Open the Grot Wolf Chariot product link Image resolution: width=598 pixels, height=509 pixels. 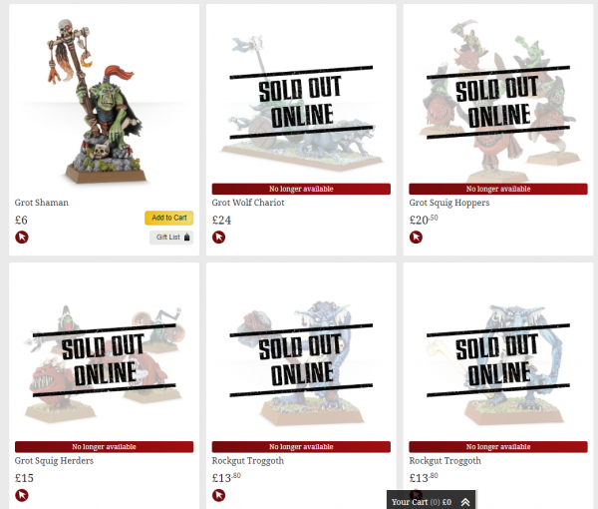coord(248,203)
